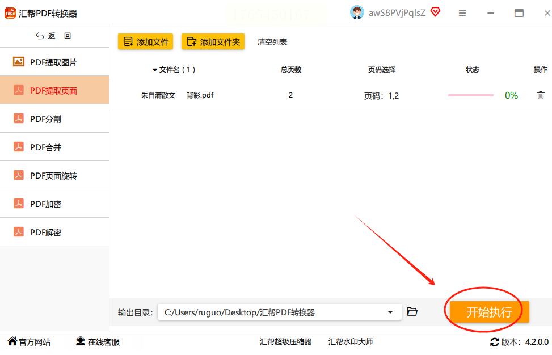Sort the list by the 文件名 header arrow
This screenshot has width=552, height=355.
(x=154, y=70)
